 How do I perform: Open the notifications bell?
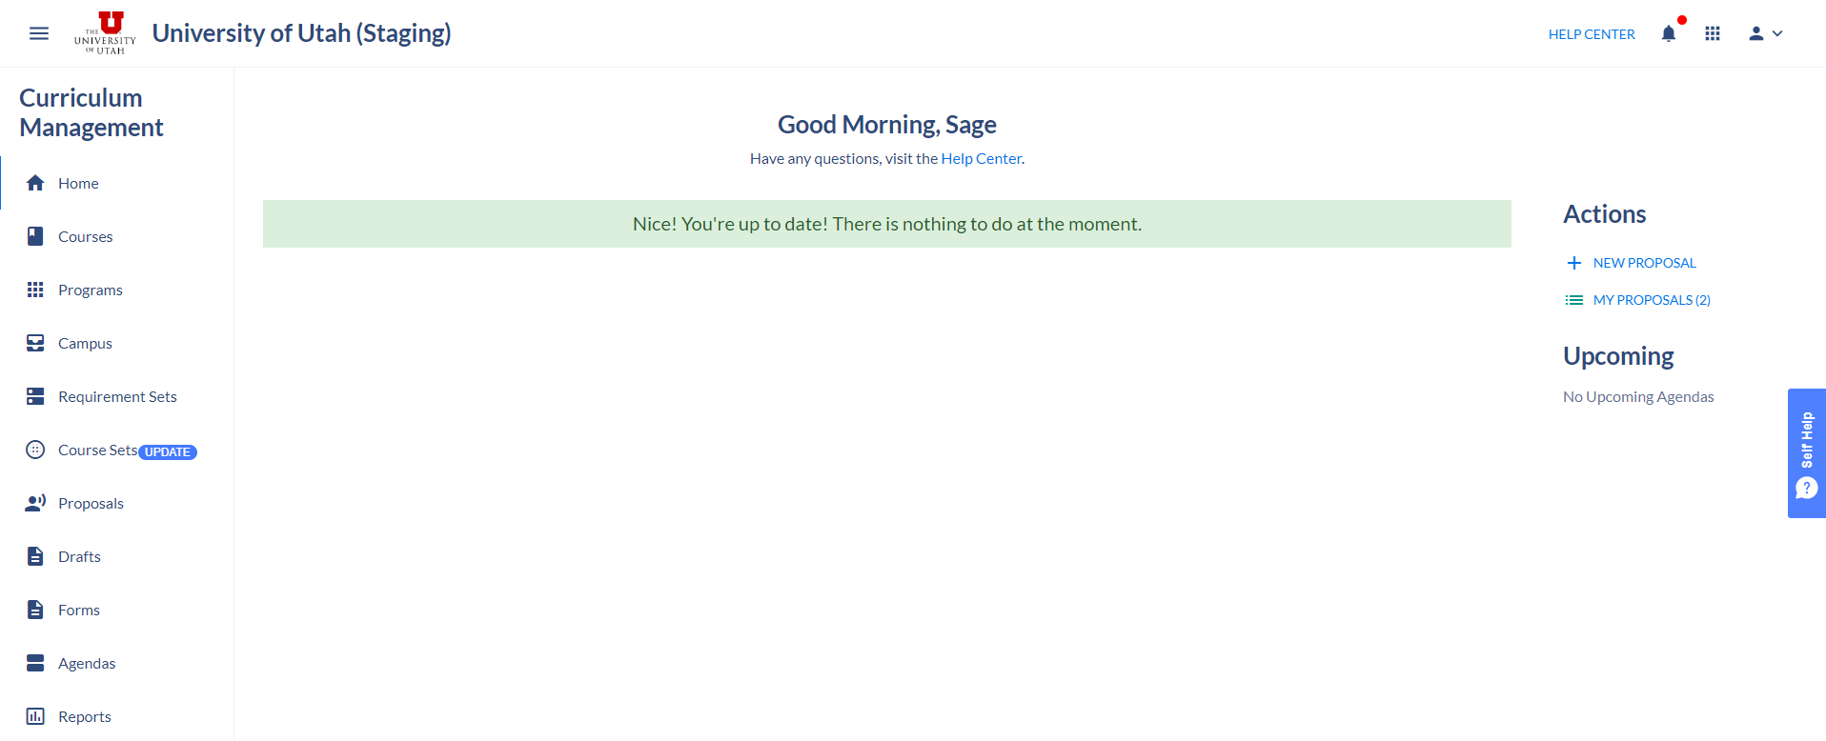[x=1669, y=34]
